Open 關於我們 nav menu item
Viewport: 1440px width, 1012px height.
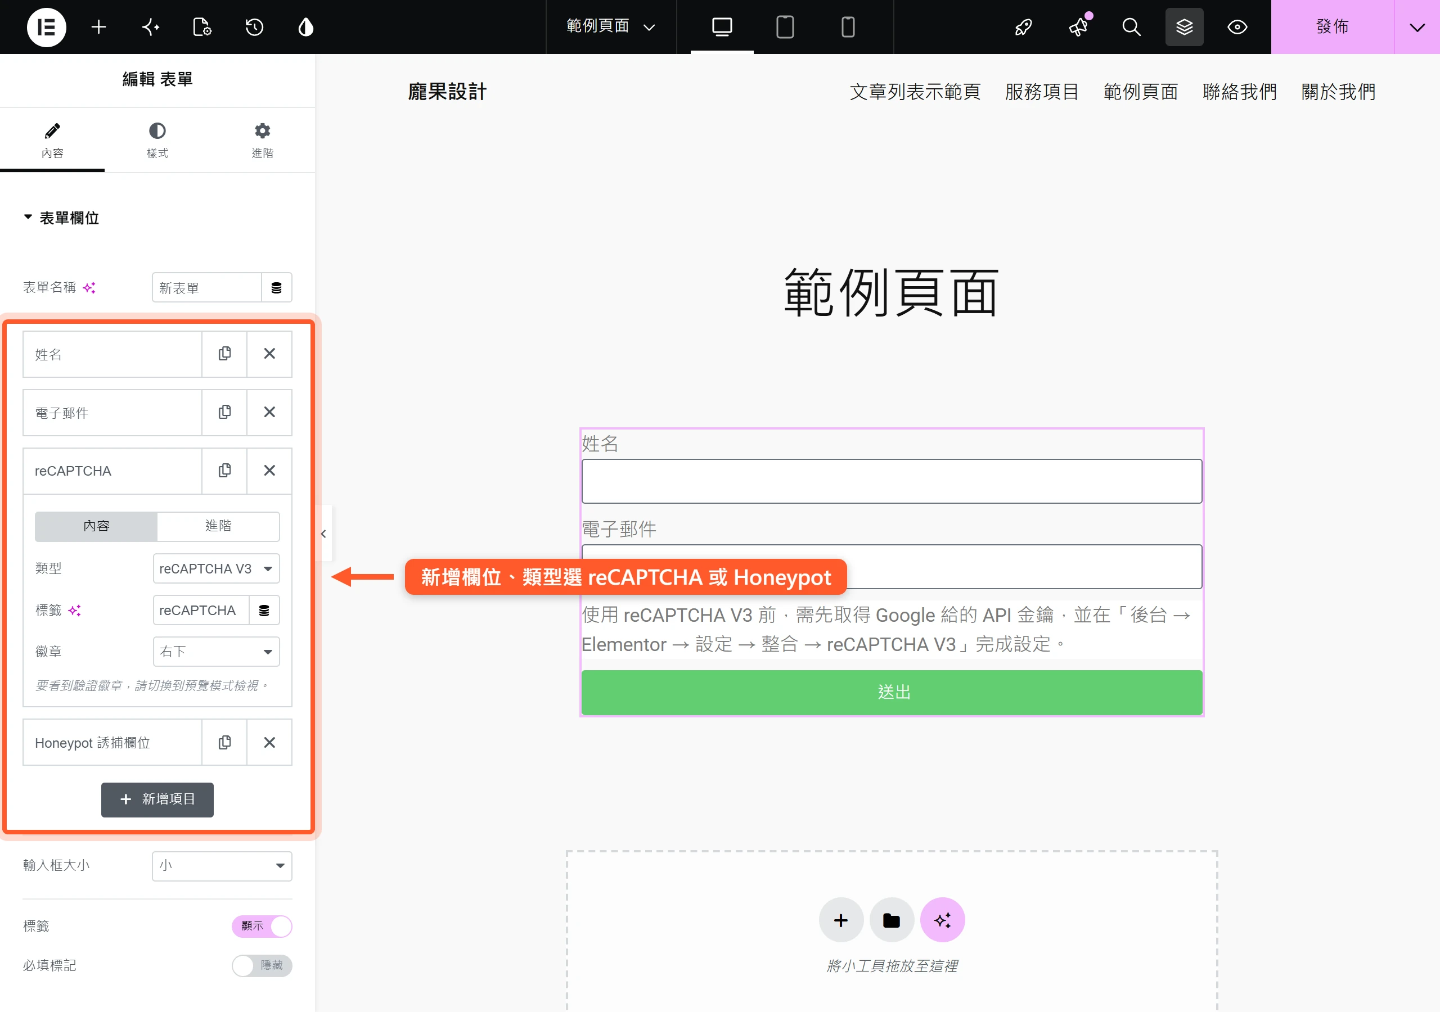click(x=1338, y=92)
